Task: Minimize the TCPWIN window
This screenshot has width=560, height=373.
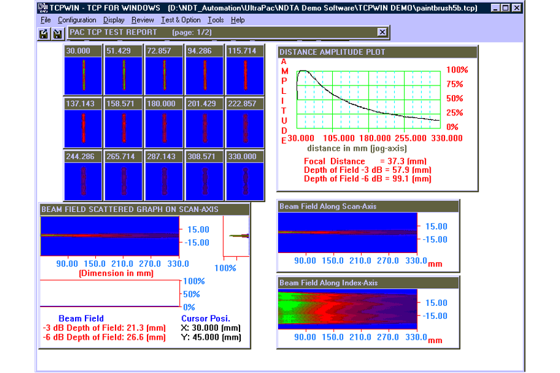Action: 495,8
